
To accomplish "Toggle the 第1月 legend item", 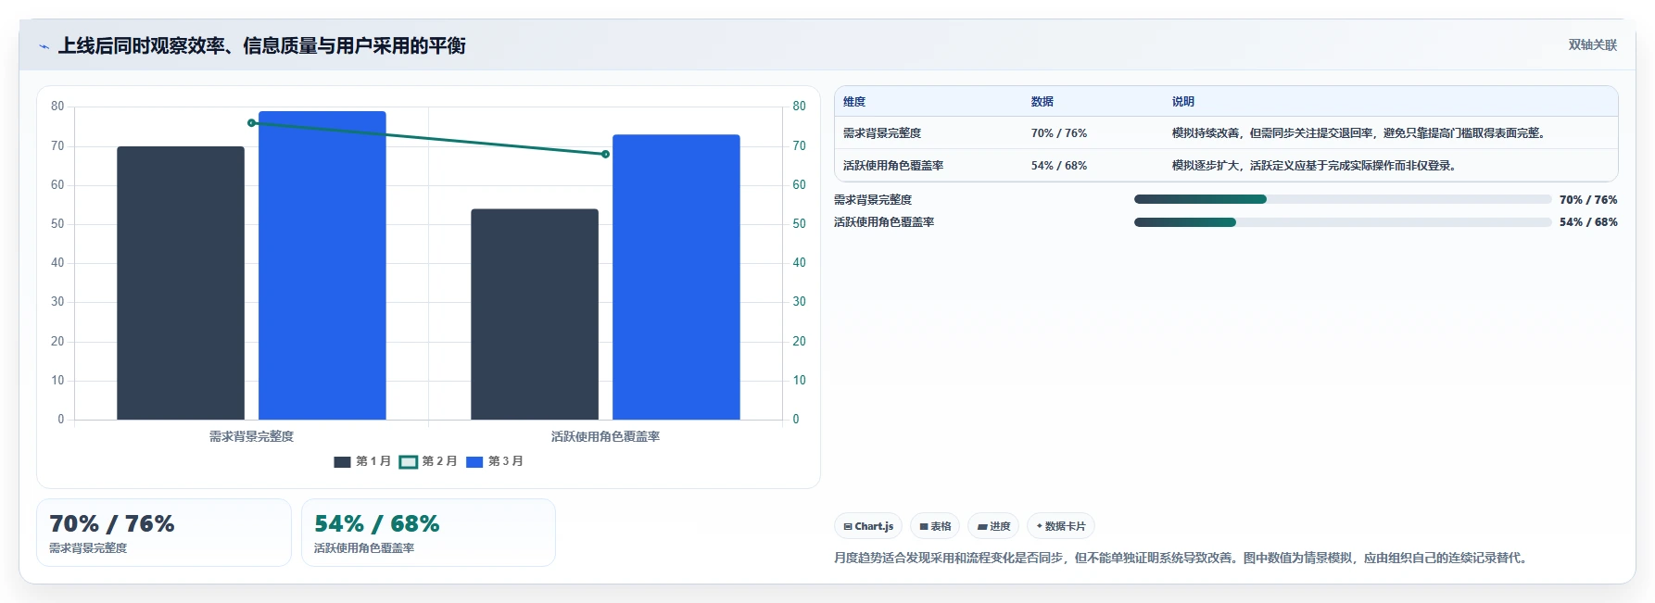I will [362, 461].
